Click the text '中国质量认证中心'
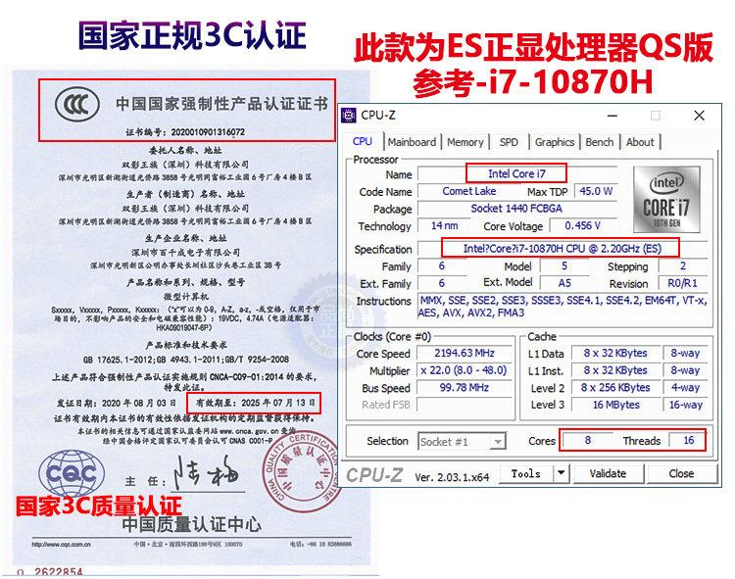 click(191, 524)
